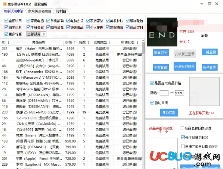Open the 全部试用 dropdown

tap(36, 34)
